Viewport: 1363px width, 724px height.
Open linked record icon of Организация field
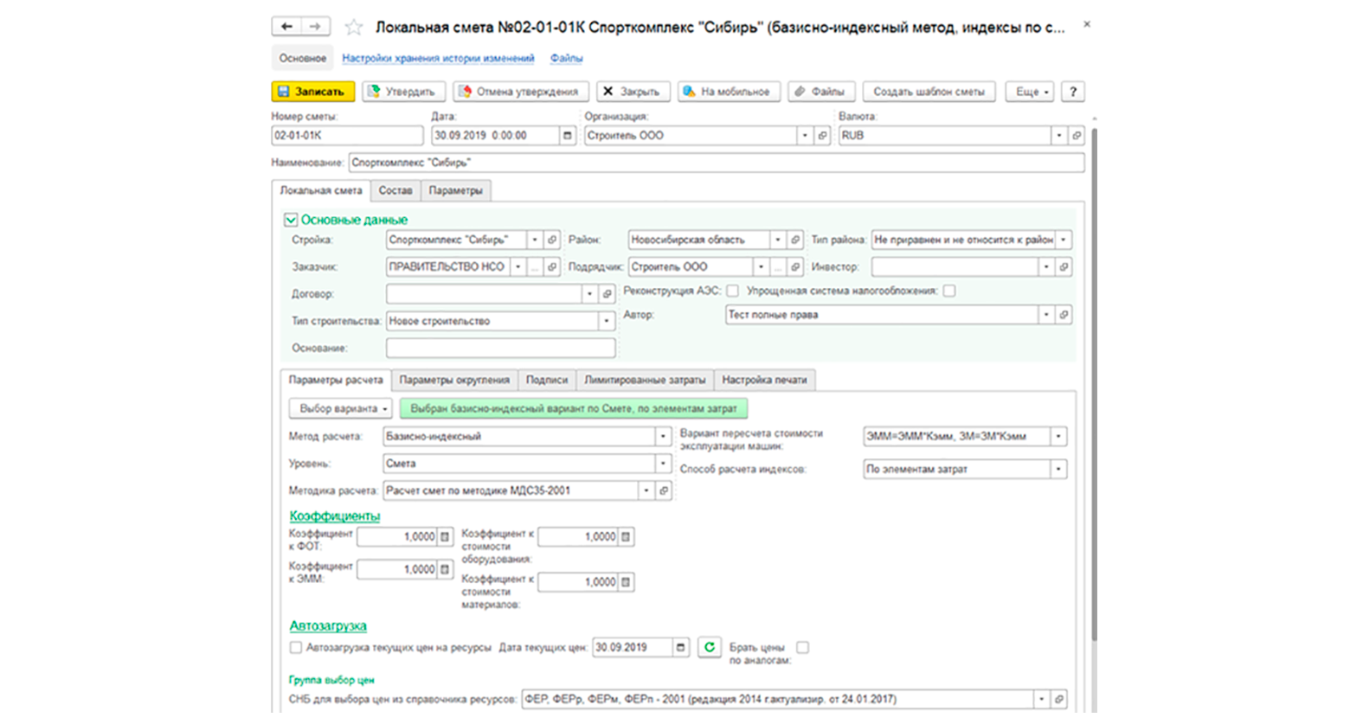pos(822,136)
